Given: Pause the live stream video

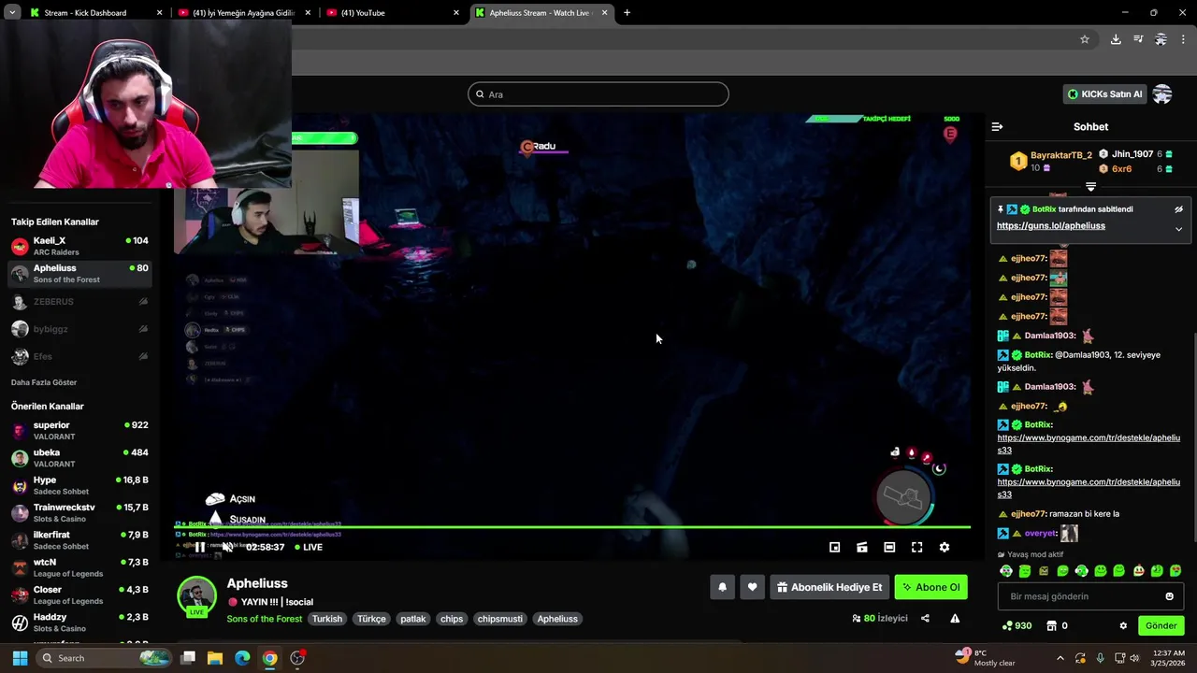Looking at the screenshot, I should tap(199, 548).
